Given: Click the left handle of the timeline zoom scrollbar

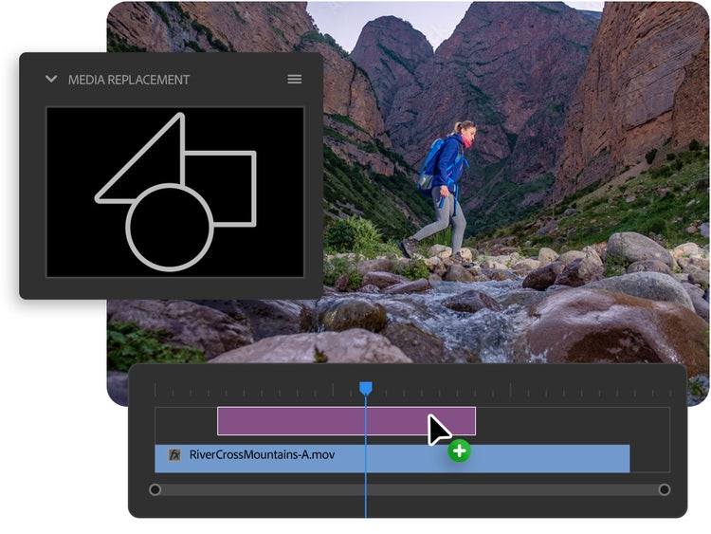Looking at the screenshot, I should pyautogui.click(x=155, y=489).
